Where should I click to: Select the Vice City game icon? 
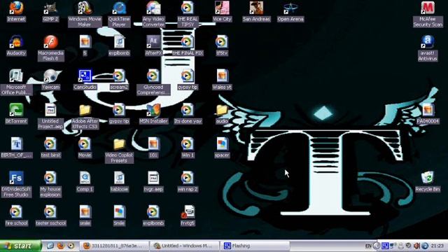222,12
